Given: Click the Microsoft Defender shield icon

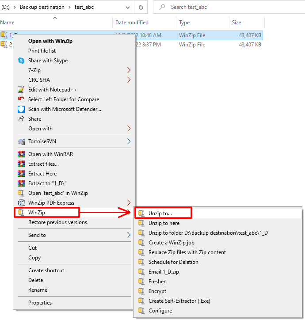Looking at the screenshot, I should [x=21, y=109].
